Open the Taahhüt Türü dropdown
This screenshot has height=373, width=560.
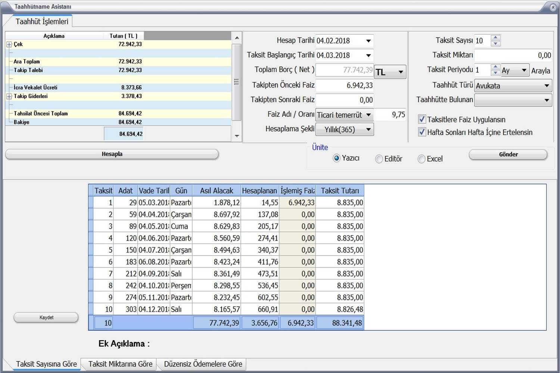pyautogui.click(x=546, y=86)
